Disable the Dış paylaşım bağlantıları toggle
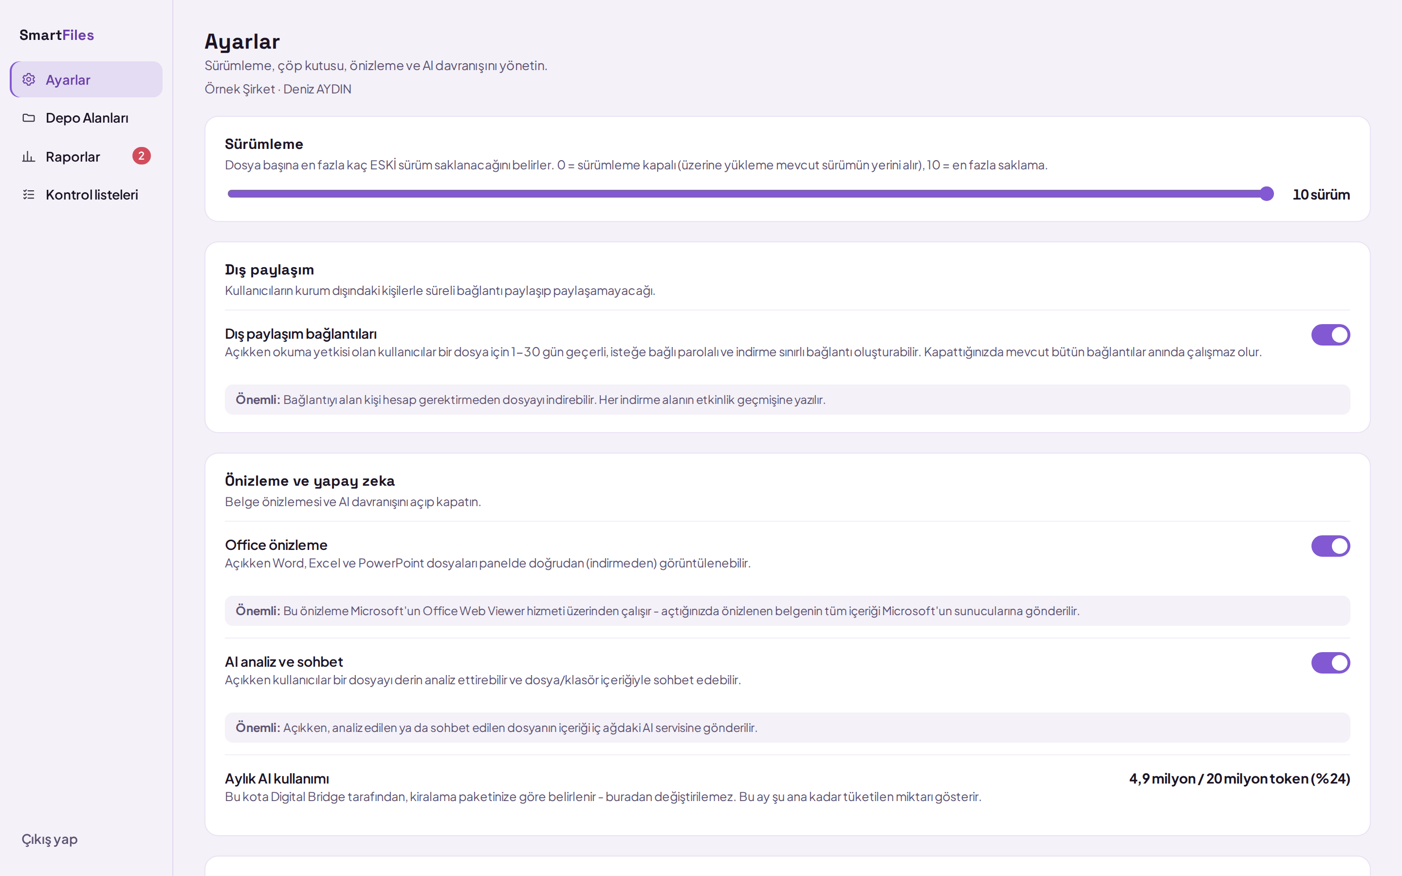The image size is (1402, 876). click(x=1331, y=335)
